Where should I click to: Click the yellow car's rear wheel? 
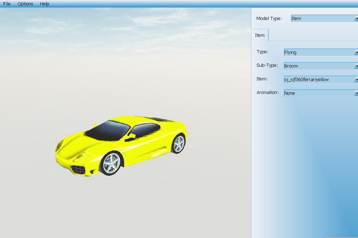[x=178, y=144]
